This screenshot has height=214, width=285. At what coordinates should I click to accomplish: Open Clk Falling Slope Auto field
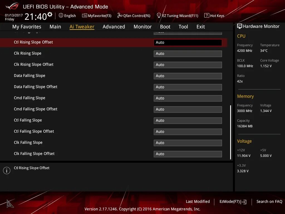pyautogui.click(x=188, y=143)
